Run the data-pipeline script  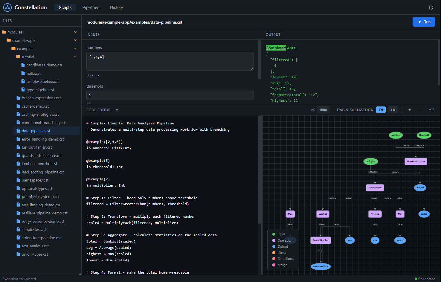[424, 22]
